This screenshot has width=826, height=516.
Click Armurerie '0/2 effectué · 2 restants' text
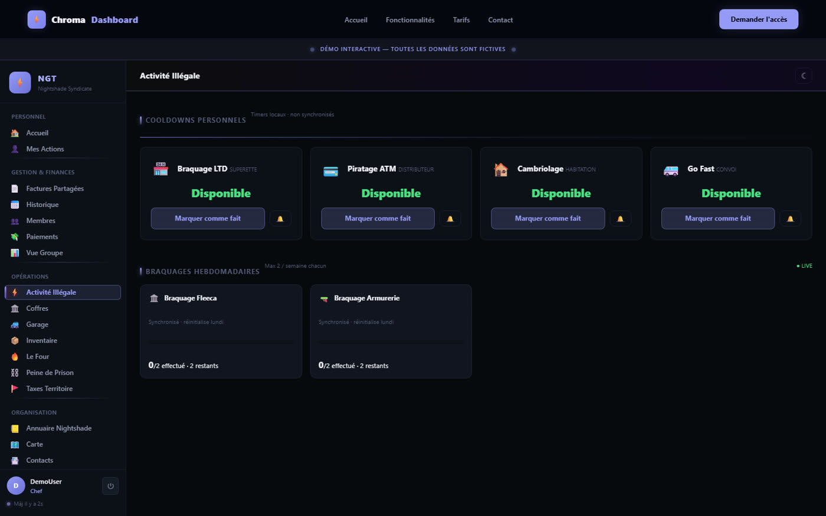click(353, 366)
